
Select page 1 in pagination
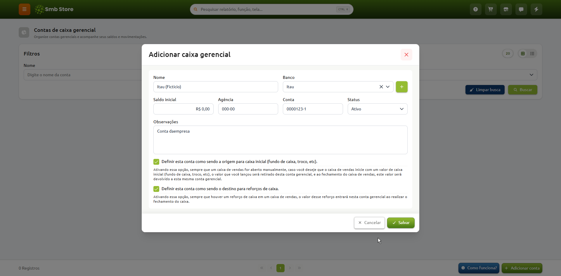coord(280,268)
